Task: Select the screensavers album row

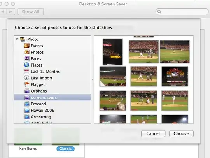Action: tap(52, 97)
